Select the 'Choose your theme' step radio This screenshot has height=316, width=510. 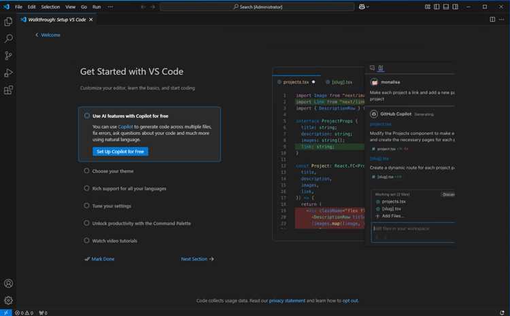pos(87,171)
